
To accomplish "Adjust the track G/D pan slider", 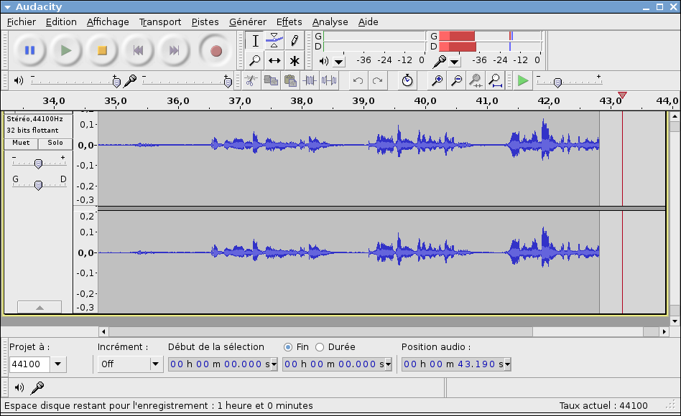I will 39,184.
